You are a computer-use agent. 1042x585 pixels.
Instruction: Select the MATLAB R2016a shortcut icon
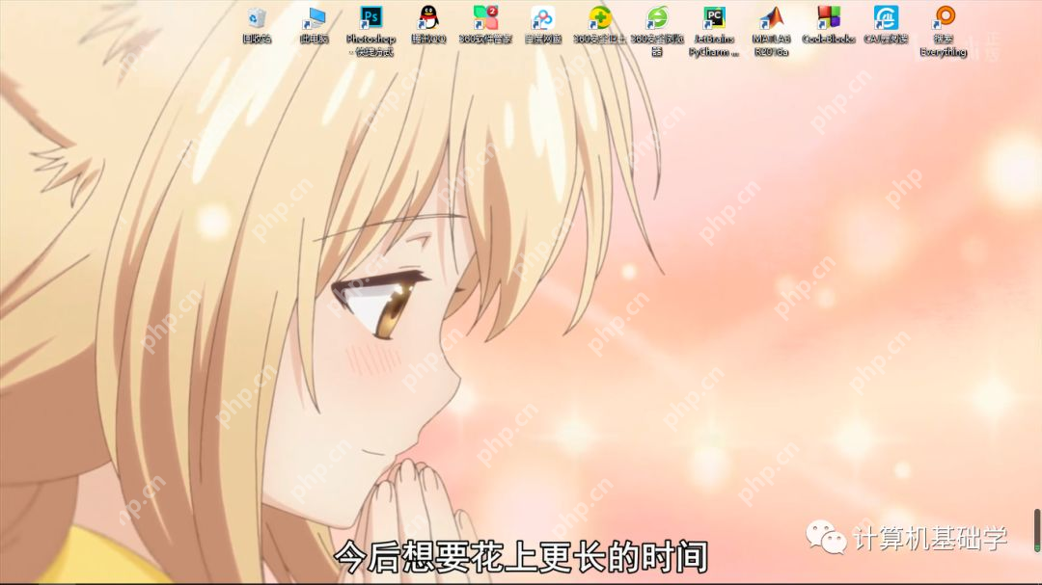[771, 17]
